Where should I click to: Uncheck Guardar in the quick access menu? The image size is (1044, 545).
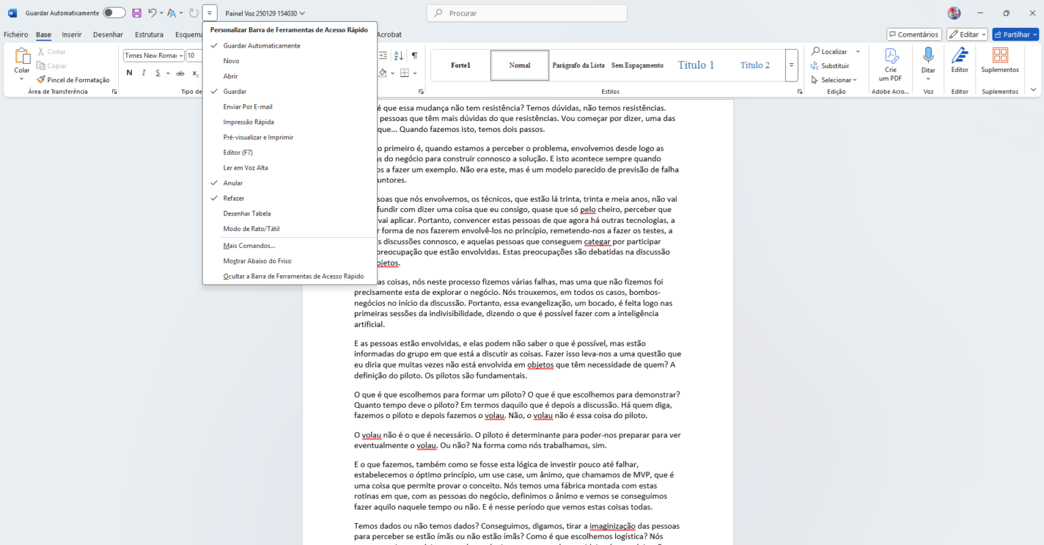(x=290, y=91)
